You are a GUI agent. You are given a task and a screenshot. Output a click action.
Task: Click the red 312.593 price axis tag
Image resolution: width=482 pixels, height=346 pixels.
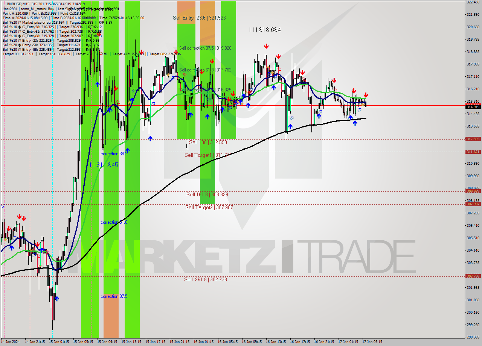[473, 139]
